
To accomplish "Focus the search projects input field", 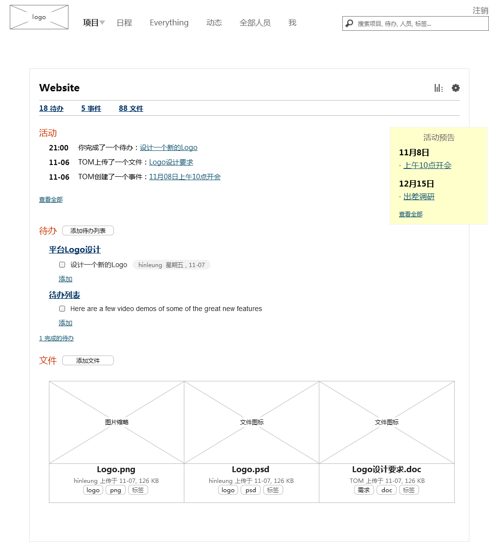I will coord(421,23).
